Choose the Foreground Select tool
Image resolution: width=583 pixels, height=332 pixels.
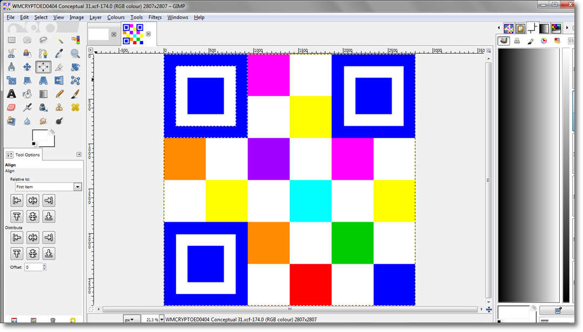(x=27, y=53)
